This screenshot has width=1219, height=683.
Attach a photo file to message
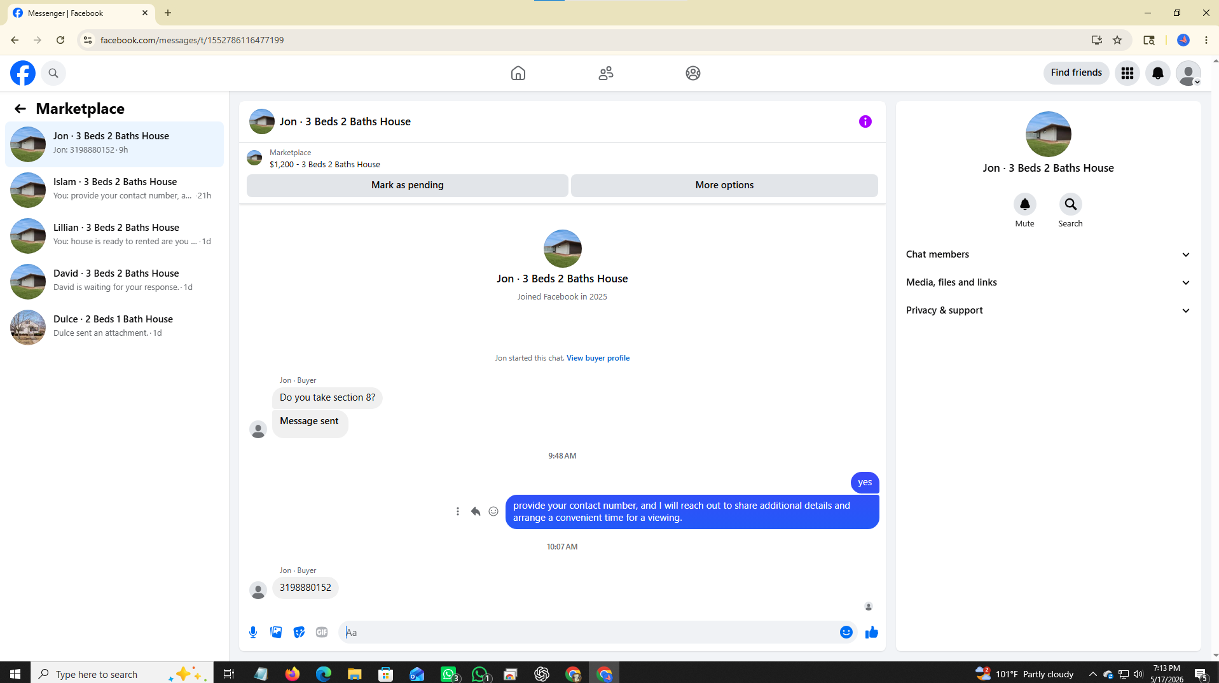pyautogui.click(x=276, y=632)
